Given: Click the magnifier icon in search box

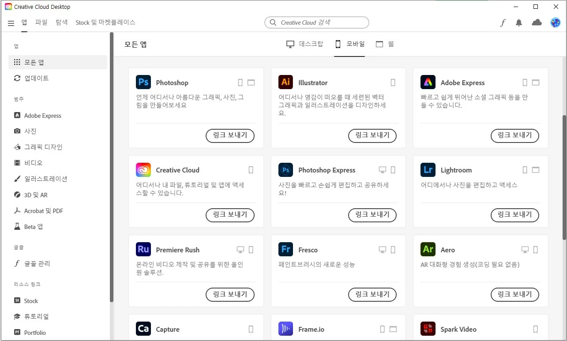Looking at the screenshot, I should 273,22.
